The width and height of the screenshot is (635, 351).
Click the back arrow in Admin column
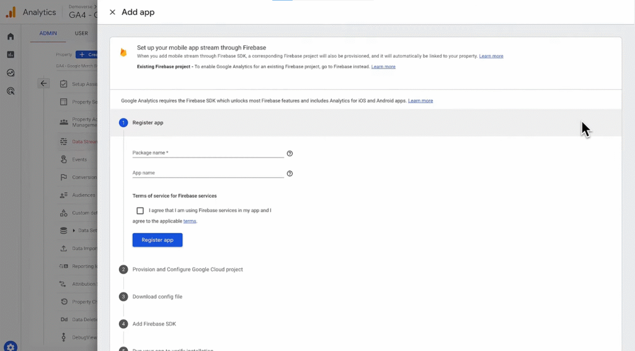pos(43,83)
